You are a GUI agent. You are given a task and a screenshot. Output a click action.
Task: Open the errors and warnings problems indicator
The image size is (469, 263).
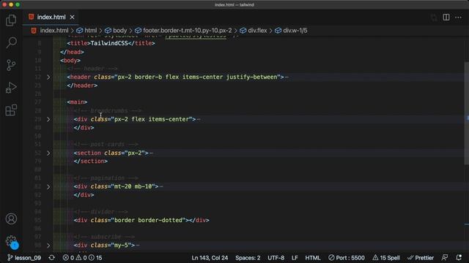82,258
